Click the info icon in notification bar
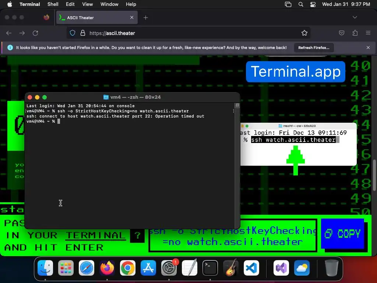 point(10,48)
